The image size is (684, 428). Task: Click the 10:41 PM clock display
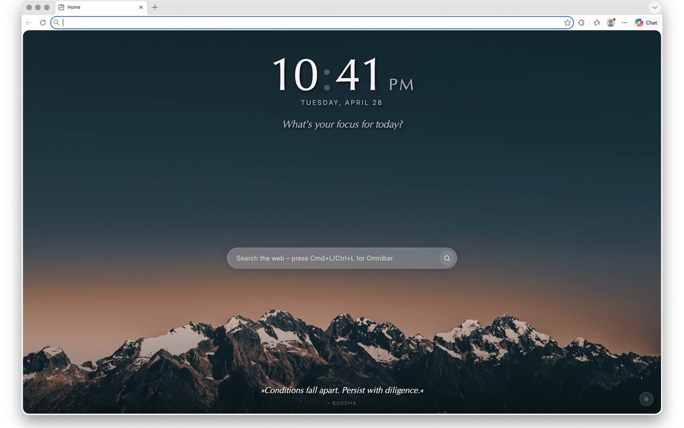pyautogui.click(x=343, y=75)
